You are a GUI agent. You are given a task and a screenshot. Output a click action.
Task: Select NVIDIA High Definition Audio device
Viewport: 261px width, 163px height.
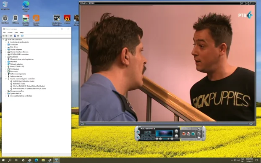[23, 81]
